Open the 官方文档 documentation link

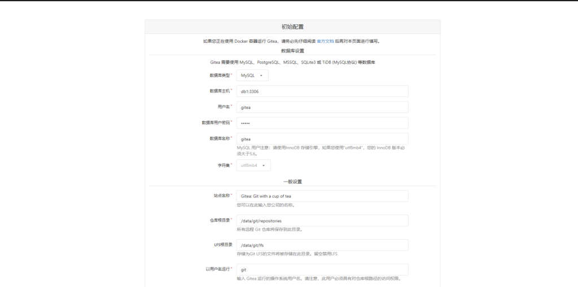325,41
